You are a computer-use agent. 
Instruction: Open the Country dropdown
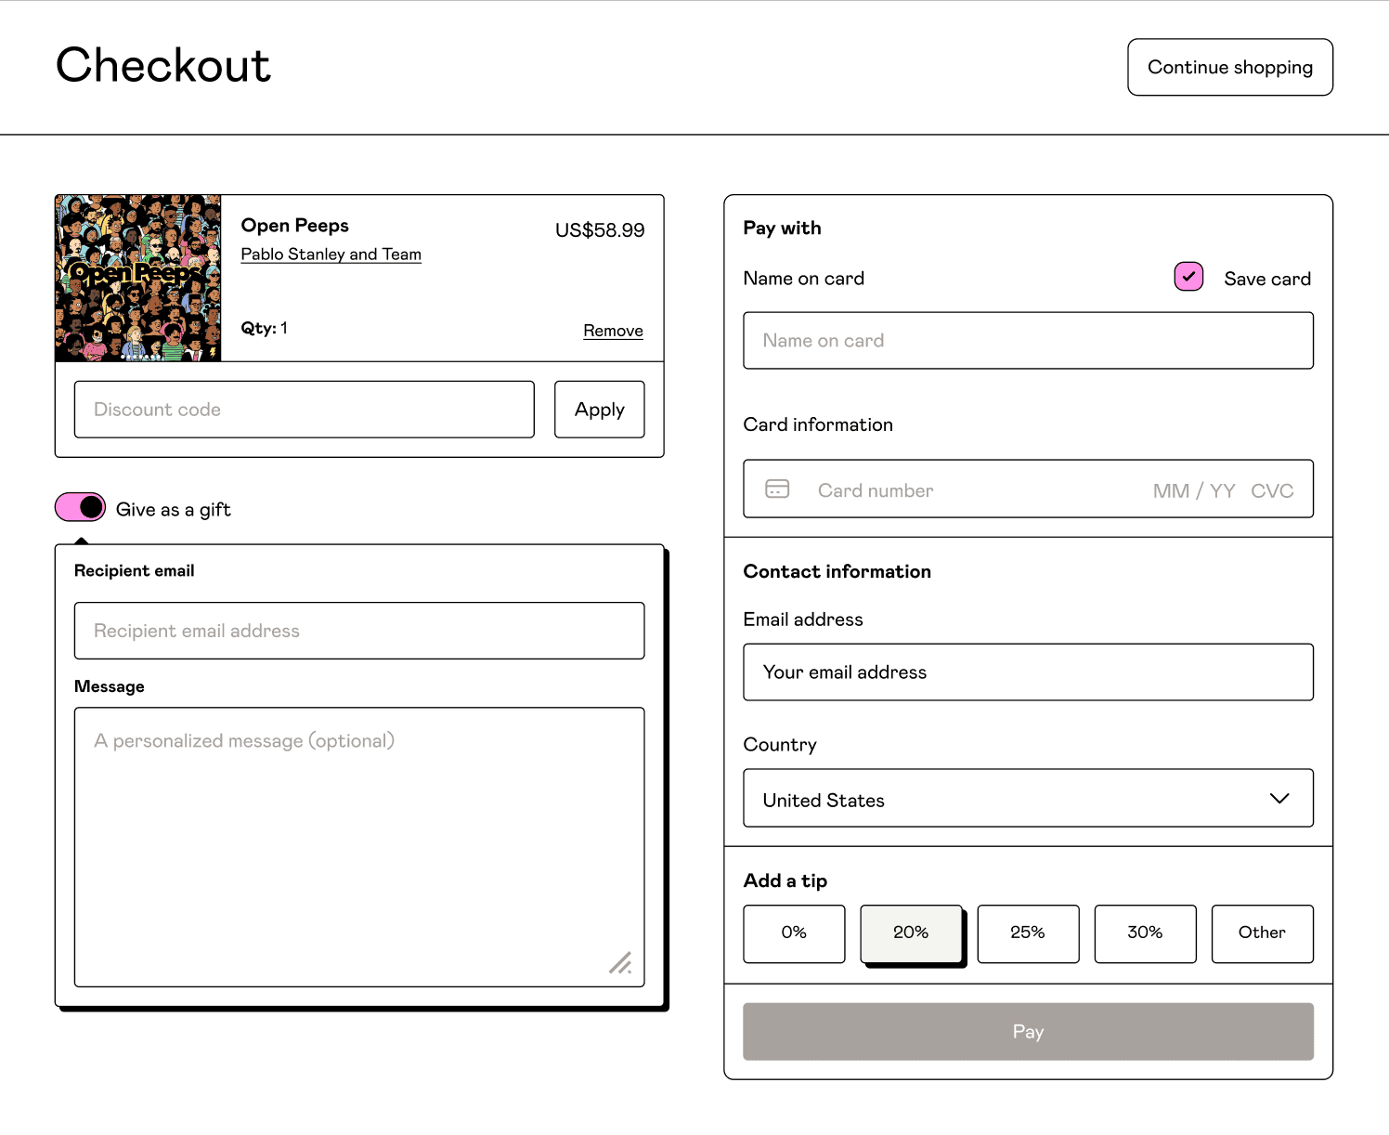pos(1027,798)
